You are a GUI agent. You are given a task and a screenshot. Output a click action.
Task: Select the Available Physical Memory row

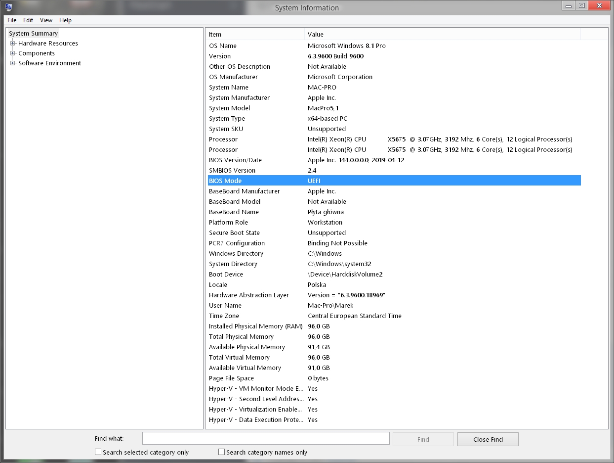click(x=394, y=347)
